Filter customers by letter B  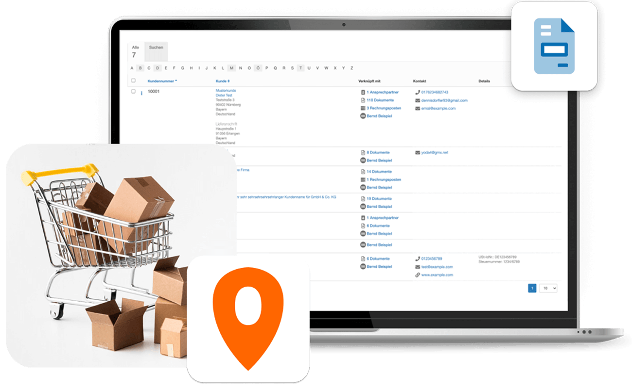pyautogui.click(x=140, y=68)
